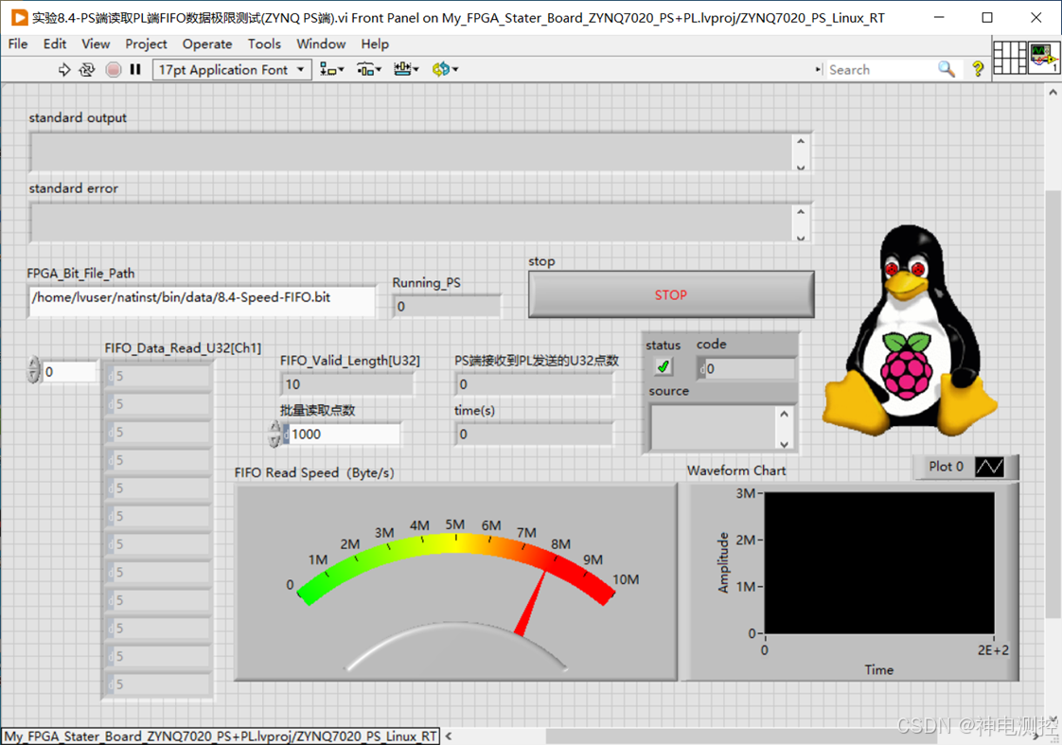Click the Running_PS indicator value
Screen dimensions: 1062x745
(447, 306)
